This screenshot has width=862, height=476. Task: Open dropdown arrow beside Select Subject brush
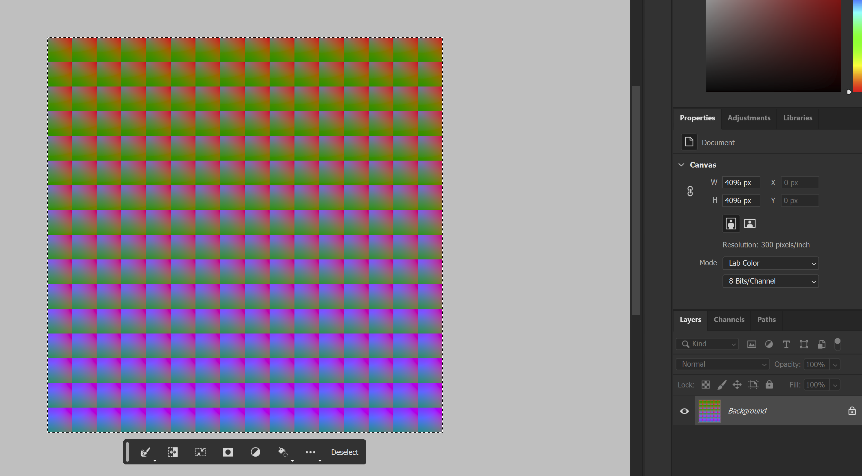click(x=155, y=461)
